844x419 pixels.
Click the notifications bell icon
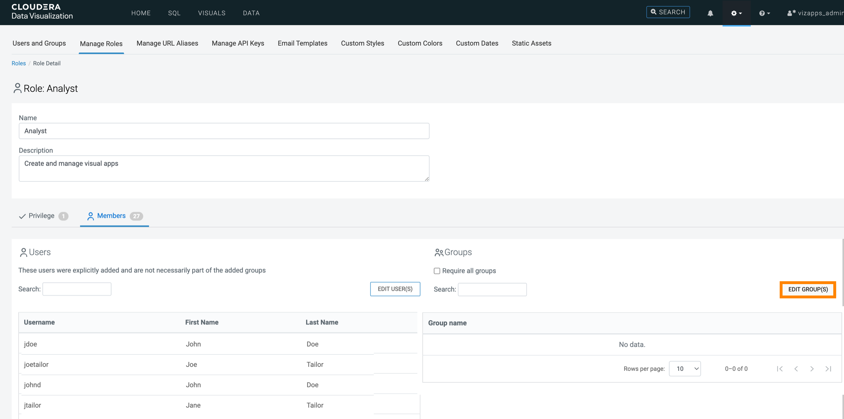[710, 13]
